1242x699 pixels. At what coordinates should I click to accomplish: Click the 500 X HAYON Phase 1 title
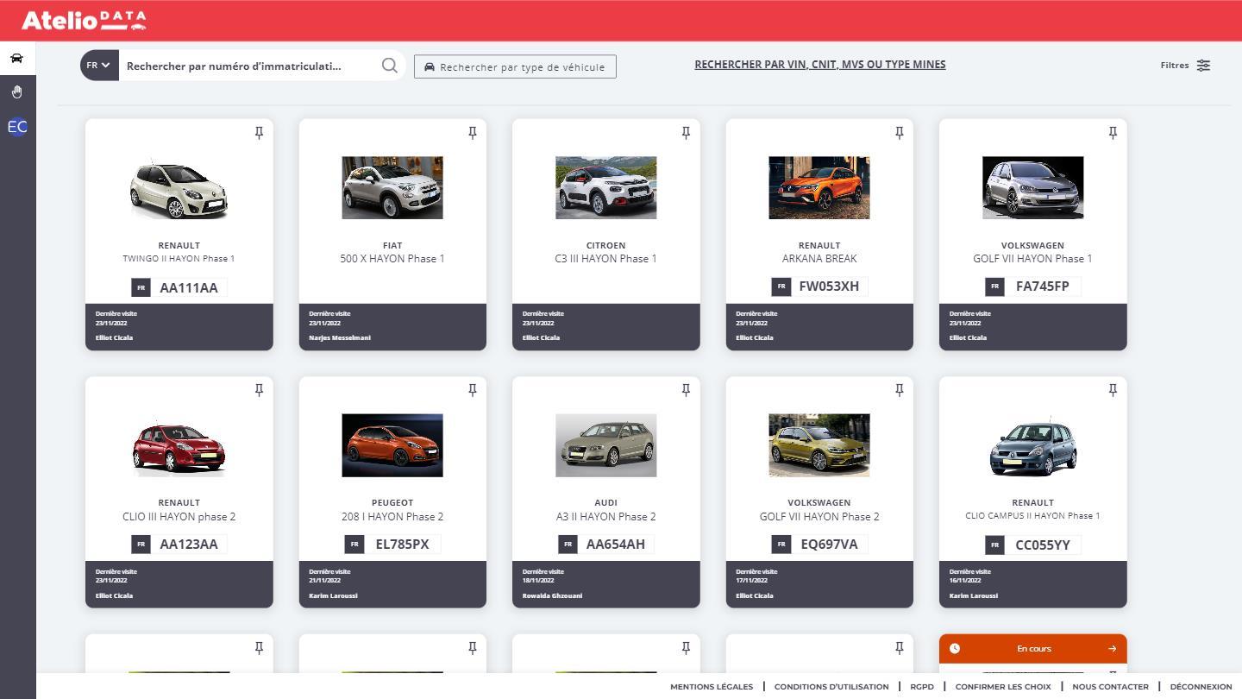(392, 259)
